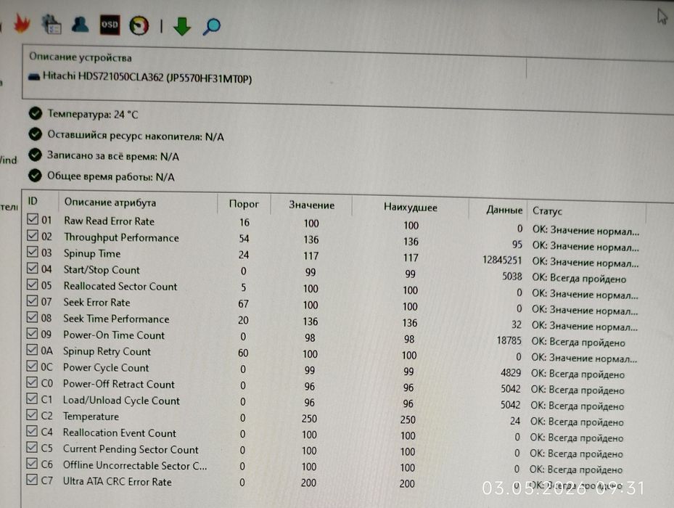The image size is (674, 508).
Task: Select the Seek Error Rate attribute row
Action: click(333, 305)
